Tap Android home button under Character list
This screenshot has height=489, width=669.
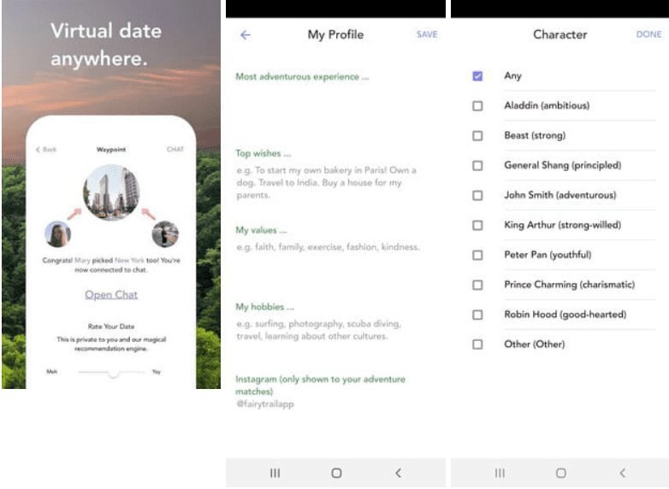tap(560, 473)
